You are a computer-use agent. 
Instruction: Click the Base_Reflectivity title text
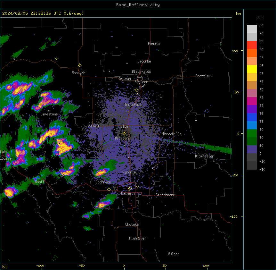[x=138, y=5]
